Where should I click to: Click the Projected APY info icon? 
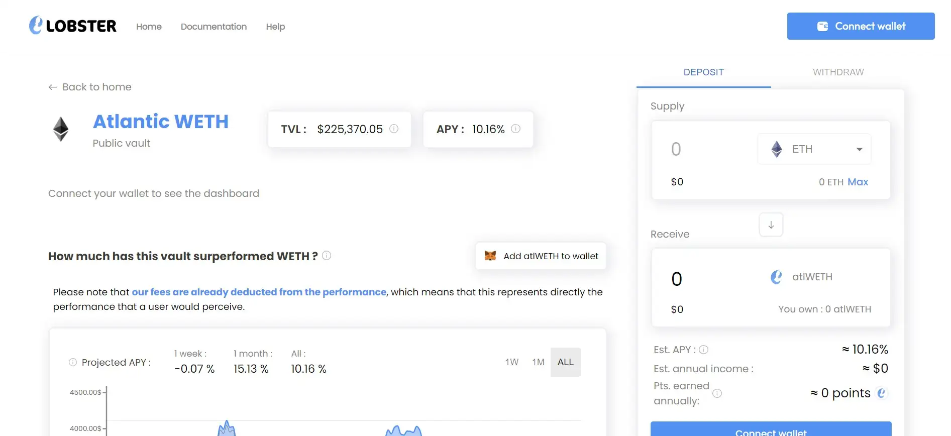[x=73, y=362]
